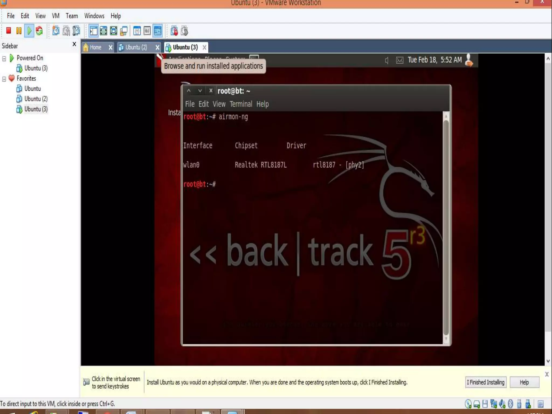Take a snapshot of this virtual machine
This screenshot has width=552, height=414.
(x=56, y=31)
